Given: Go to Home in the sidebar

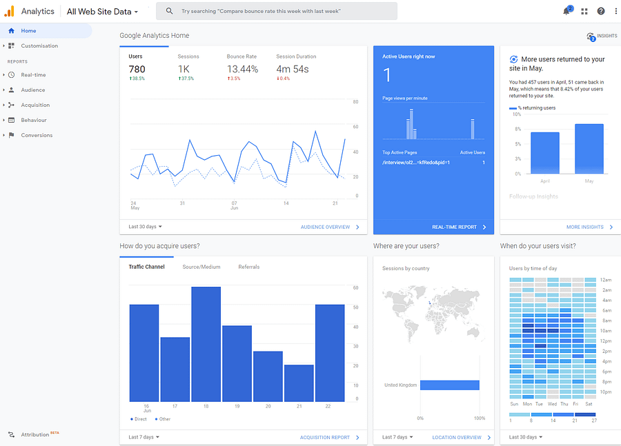Looking at the screenshot, I should pyautogui.click(x=46, y=30).
